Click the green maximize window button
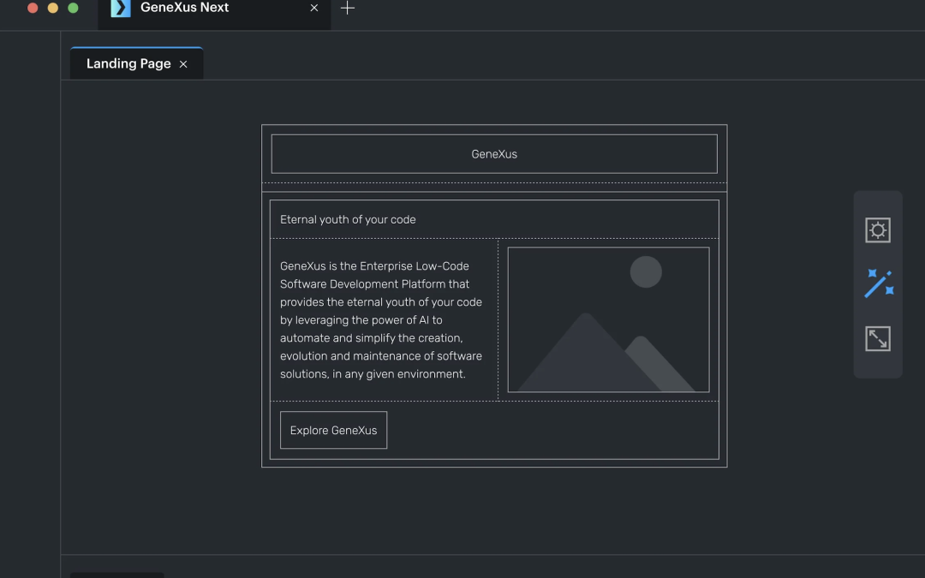 coord(73,8)
